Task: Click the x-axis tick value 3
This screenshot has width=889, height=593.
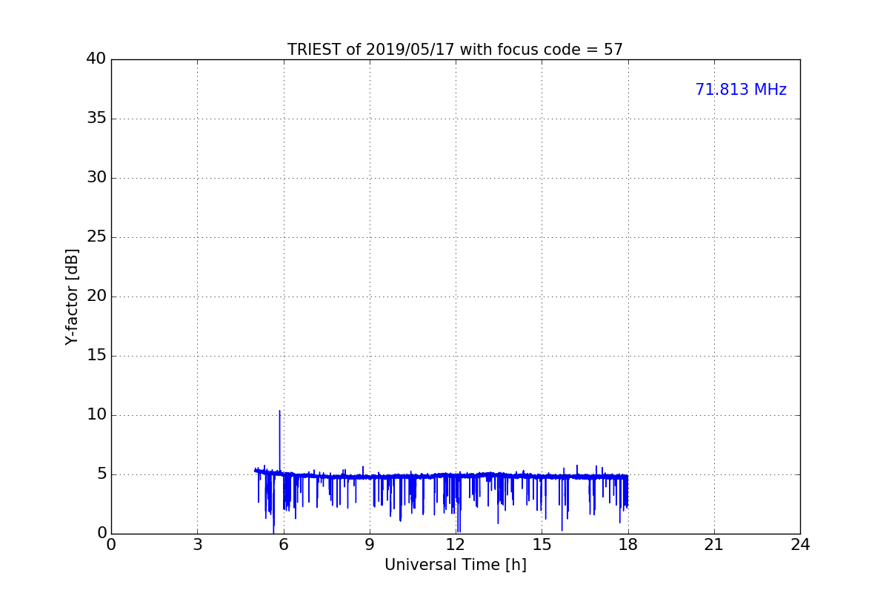Action: point(197,545)
